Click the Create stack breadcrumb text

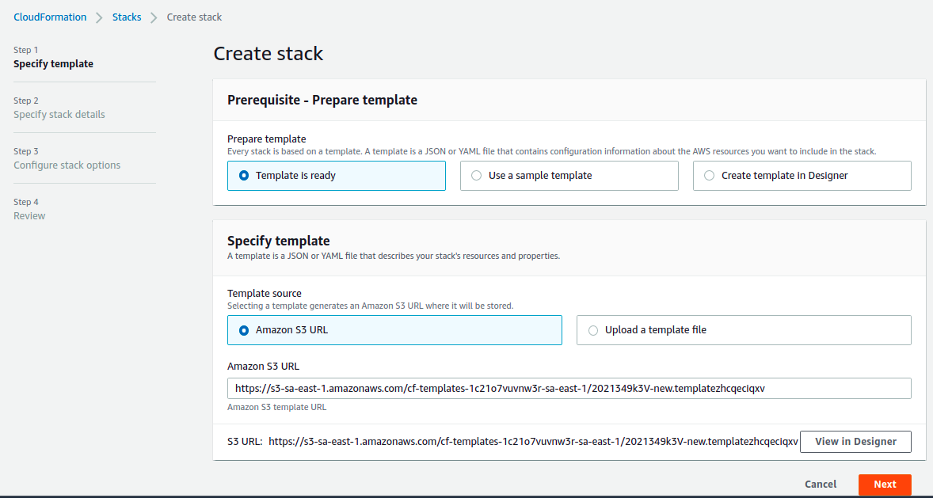tap(194, 17)
